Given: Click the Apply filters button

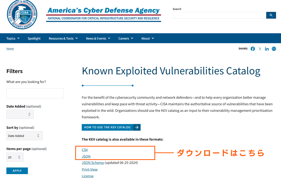Looking at the screenshot, I should click(x=17, y=171).
